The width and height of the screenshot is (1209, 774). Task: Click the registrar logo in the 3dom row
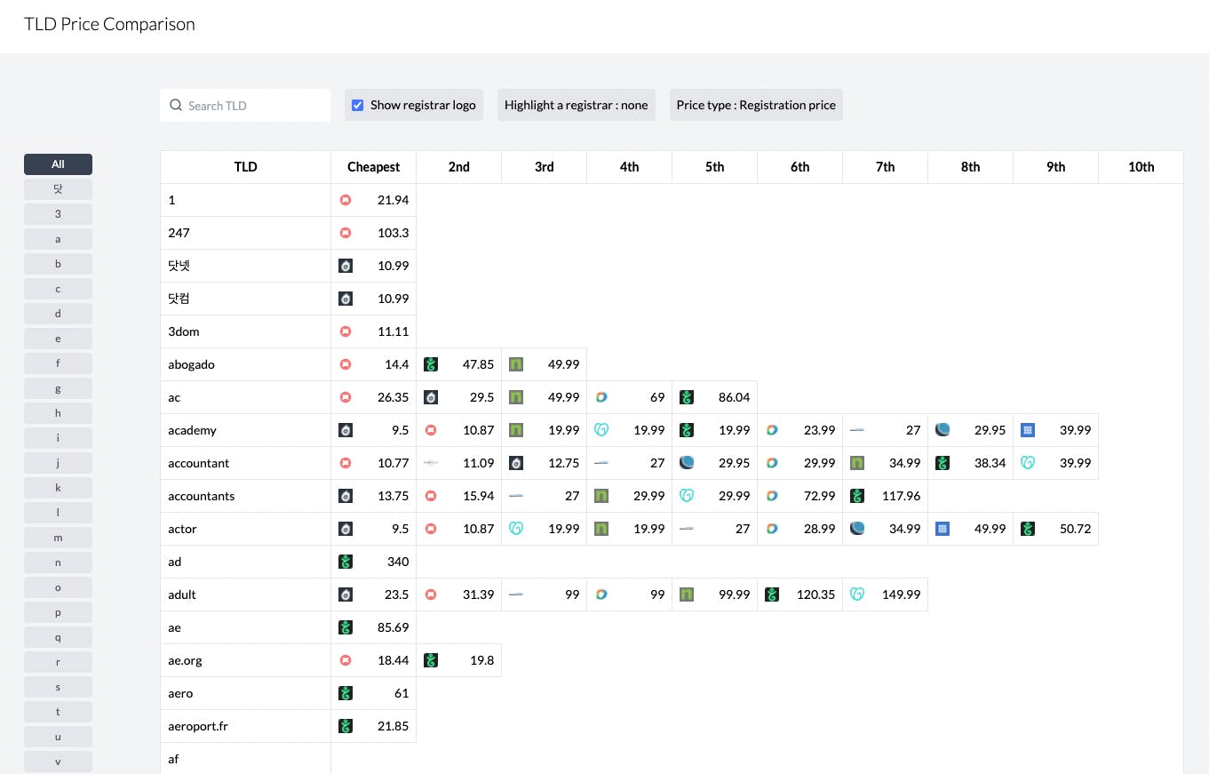346,331
